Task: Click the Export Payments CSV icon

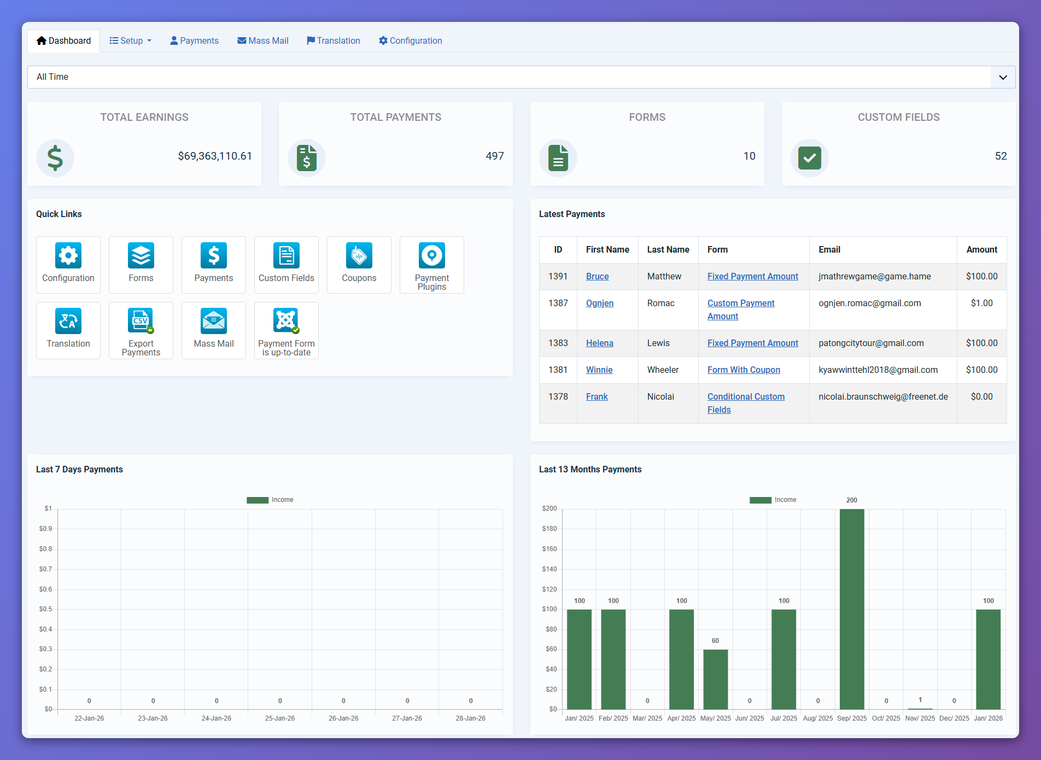Action: 141,321
